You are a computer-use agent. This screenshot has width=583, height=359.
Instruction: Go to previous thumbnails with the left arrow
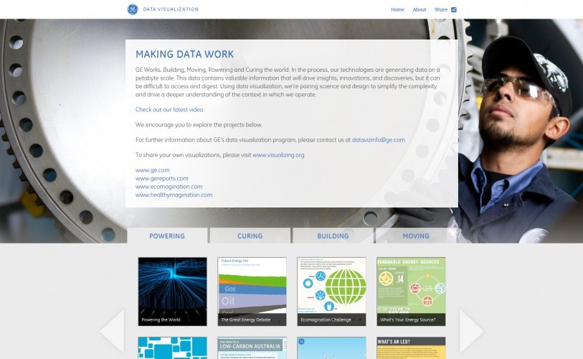point(112,331)
